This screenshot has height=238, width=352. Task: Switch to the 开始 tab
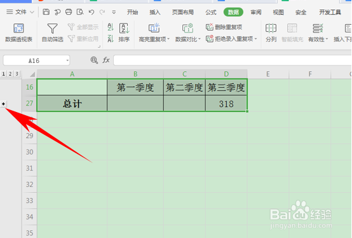point(132,12)
